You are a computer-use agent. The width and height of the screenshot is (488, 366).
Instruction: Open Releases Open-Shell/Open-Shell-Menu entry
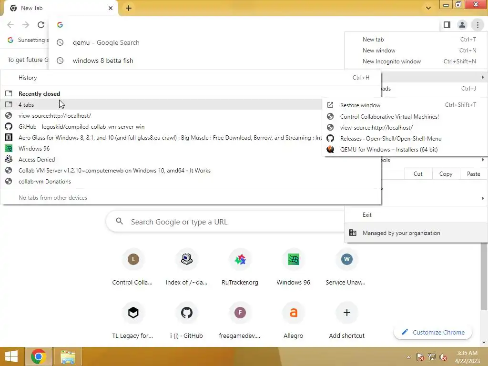405,139
